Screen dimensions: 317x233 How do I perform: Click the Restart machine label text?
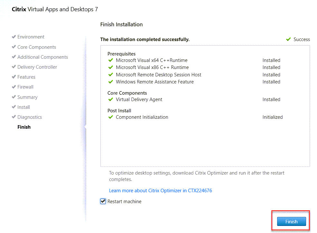tap(124, 202)
